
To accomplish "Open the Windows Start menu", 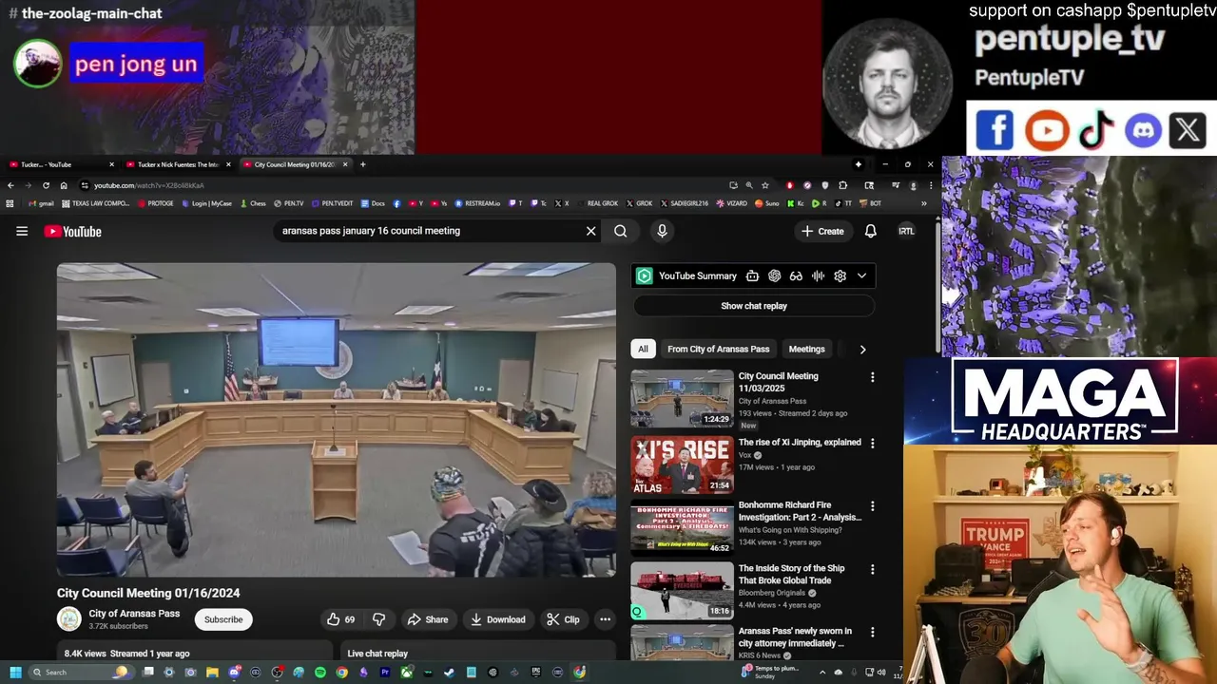I will pyautogui.click(x=15, y=672).
